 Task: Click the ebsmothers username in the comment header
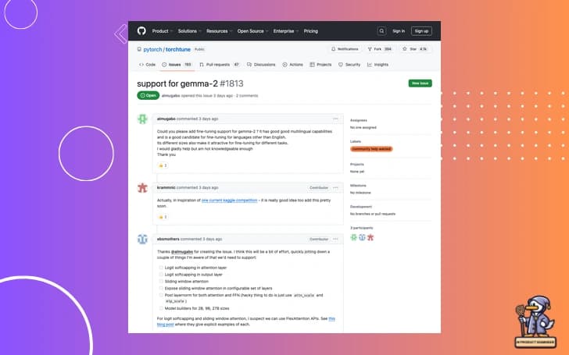click(168, 239)
